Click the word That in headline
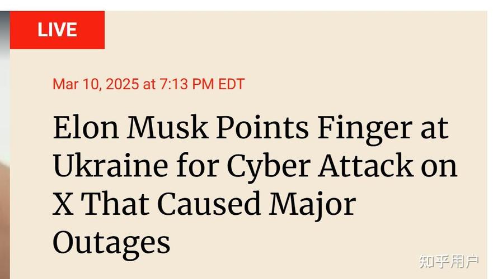 click(x=115, y=204)
